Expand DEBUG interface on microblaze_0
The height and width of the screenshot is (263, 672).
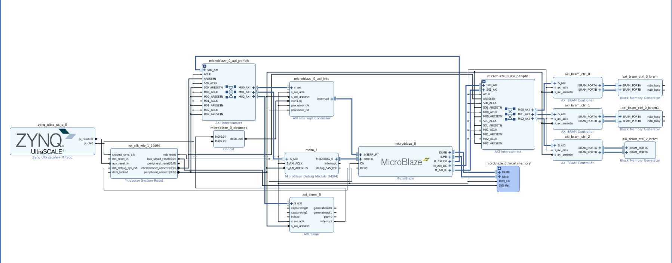pyautogui.click(x=361, y=159)
